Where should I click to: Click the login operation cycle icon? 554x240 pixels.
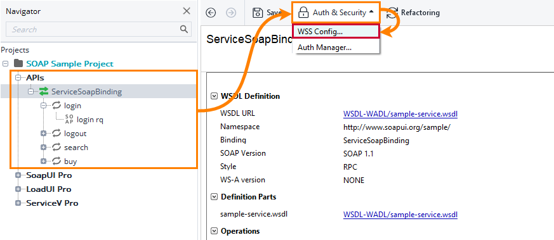coord(56,105)
